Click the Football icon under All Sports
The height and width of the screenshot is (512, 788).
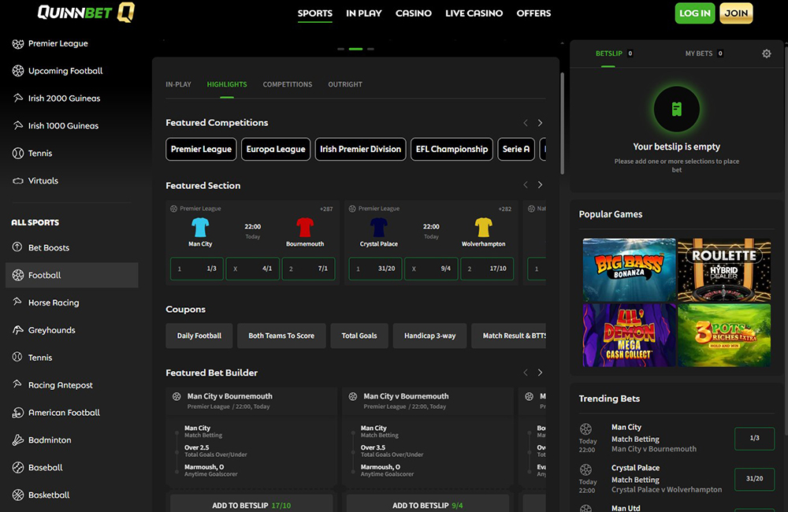pos(18,275)
